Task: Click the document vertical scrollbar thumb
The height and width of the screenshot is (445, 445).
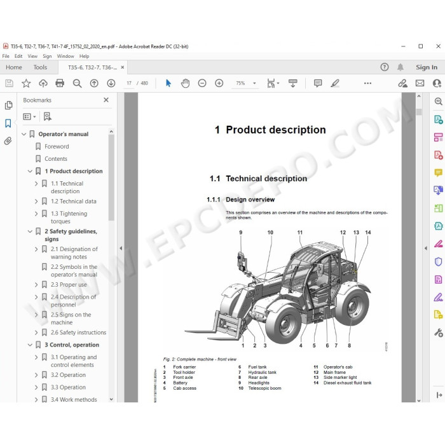Action: 419,111
